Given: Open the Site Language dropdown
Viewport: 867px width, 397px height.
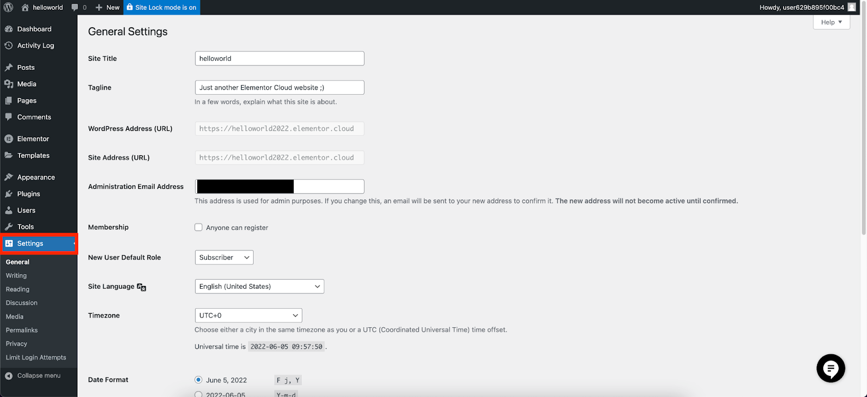Looking at the screenshot, I should [x=260, y=286].
